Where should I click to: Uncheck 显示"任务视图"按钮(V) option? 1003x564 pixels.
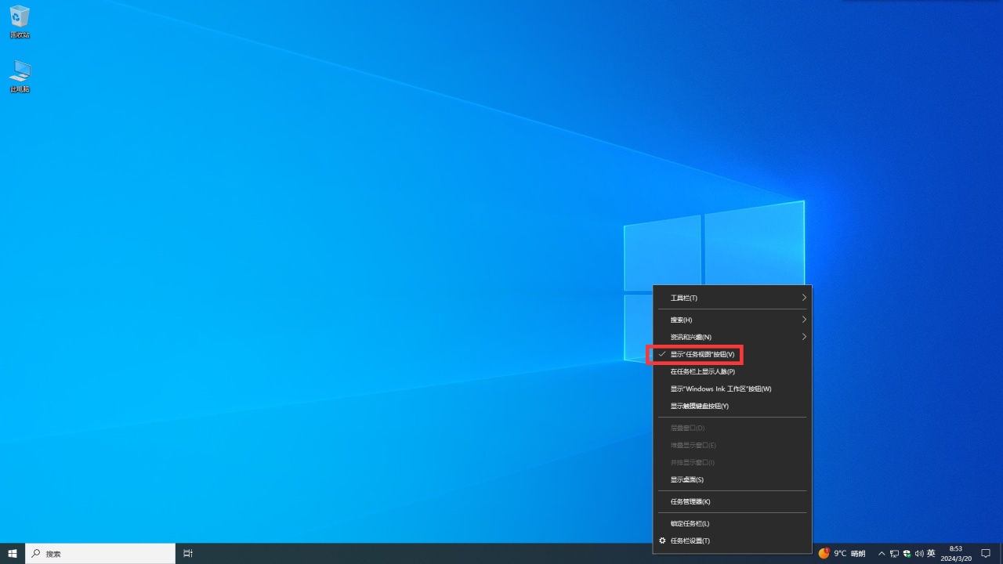point(733,354)
